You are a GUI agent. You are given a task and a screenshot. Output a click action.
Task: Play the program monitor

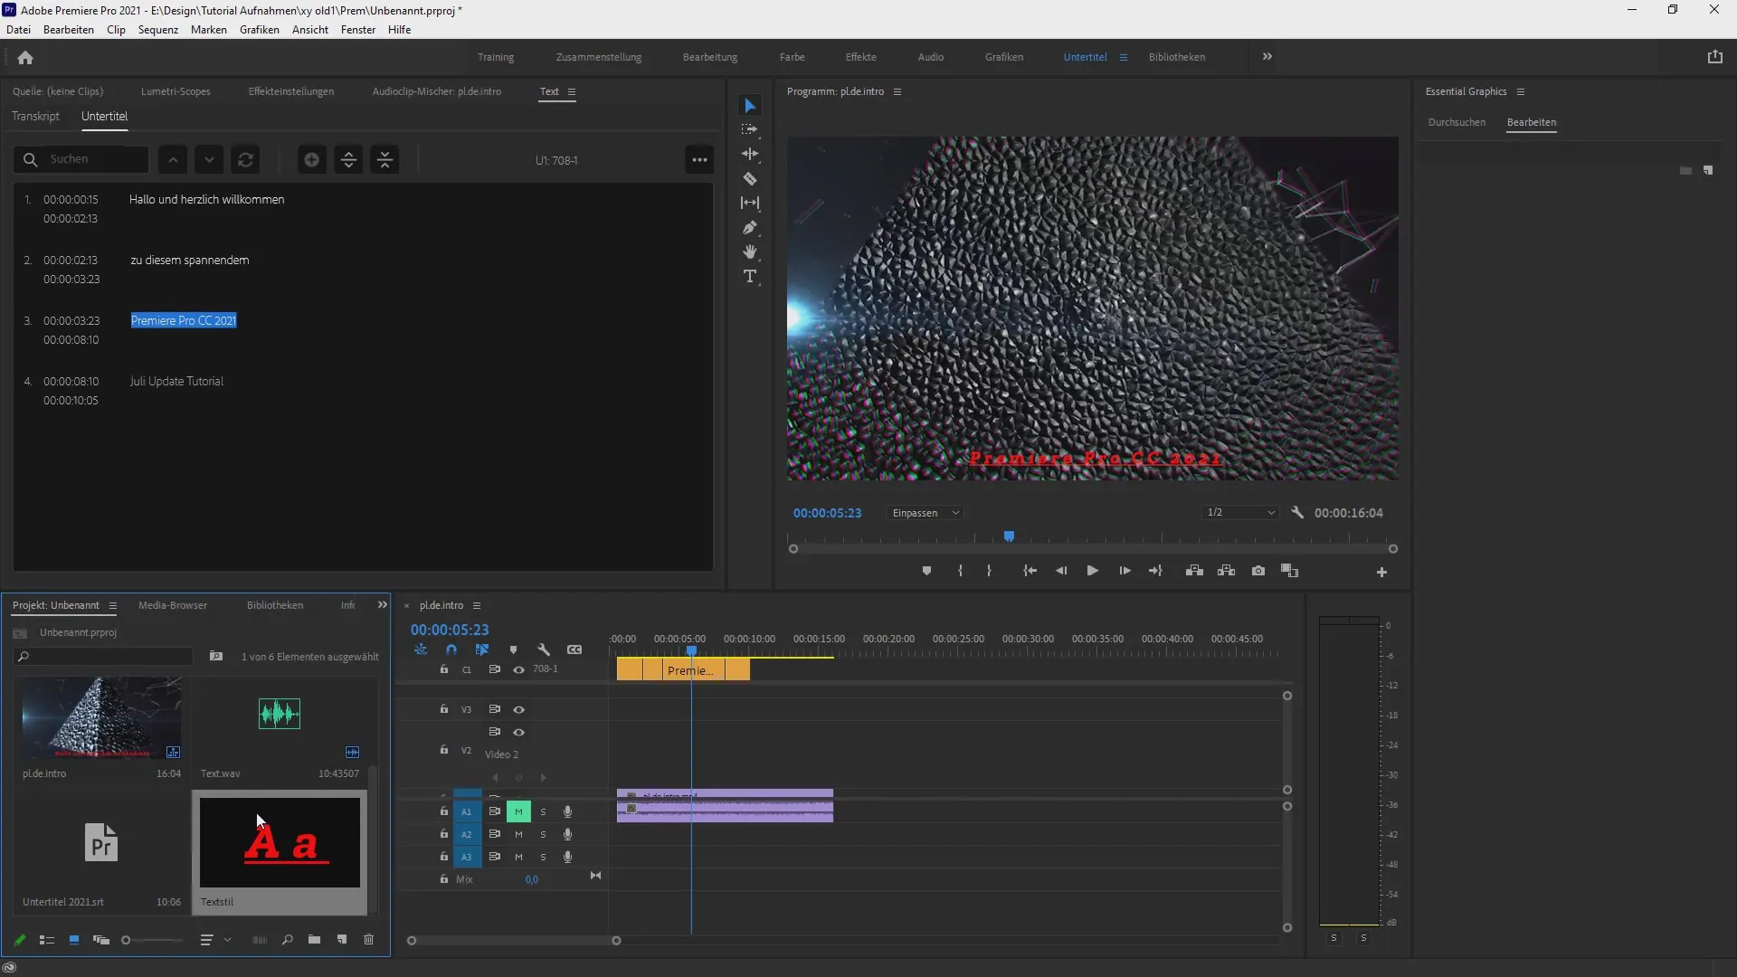(1092, 571)
